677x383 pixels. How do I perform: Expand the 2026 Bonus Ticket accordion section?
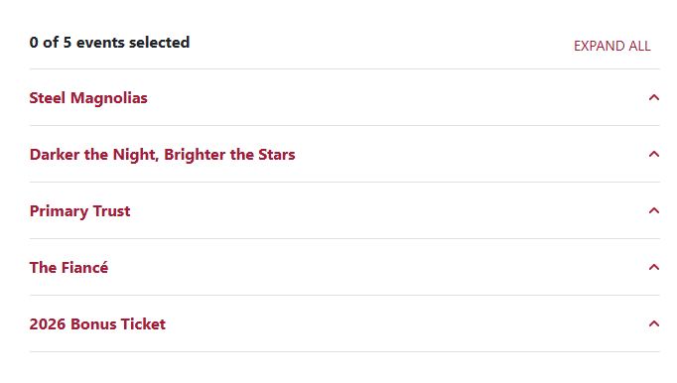[344, 323]
